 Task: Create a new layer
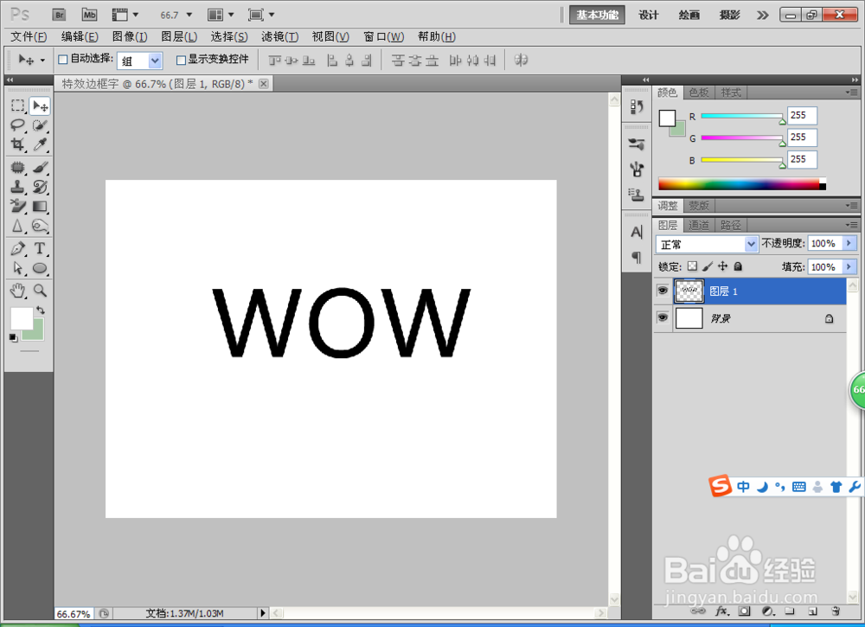point(812,611)
